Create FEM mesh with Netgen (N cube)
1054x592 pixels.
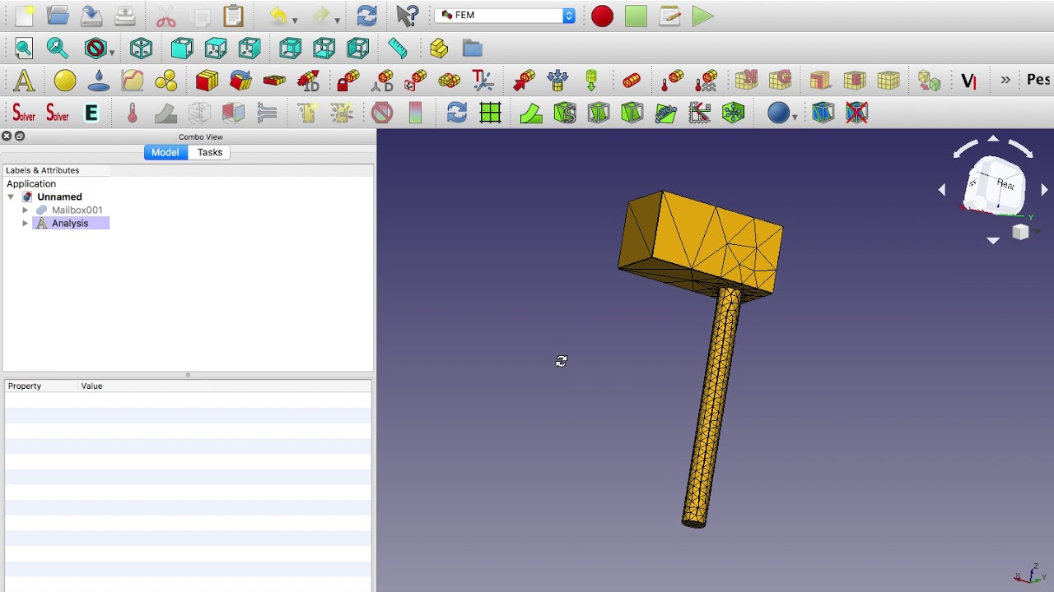click(x=746, y=81)
